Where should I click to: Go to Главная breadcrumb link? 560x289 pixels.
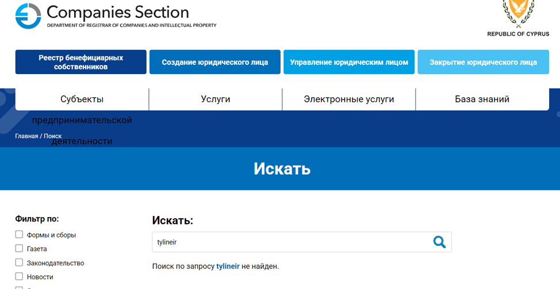[x=26, y=136]
